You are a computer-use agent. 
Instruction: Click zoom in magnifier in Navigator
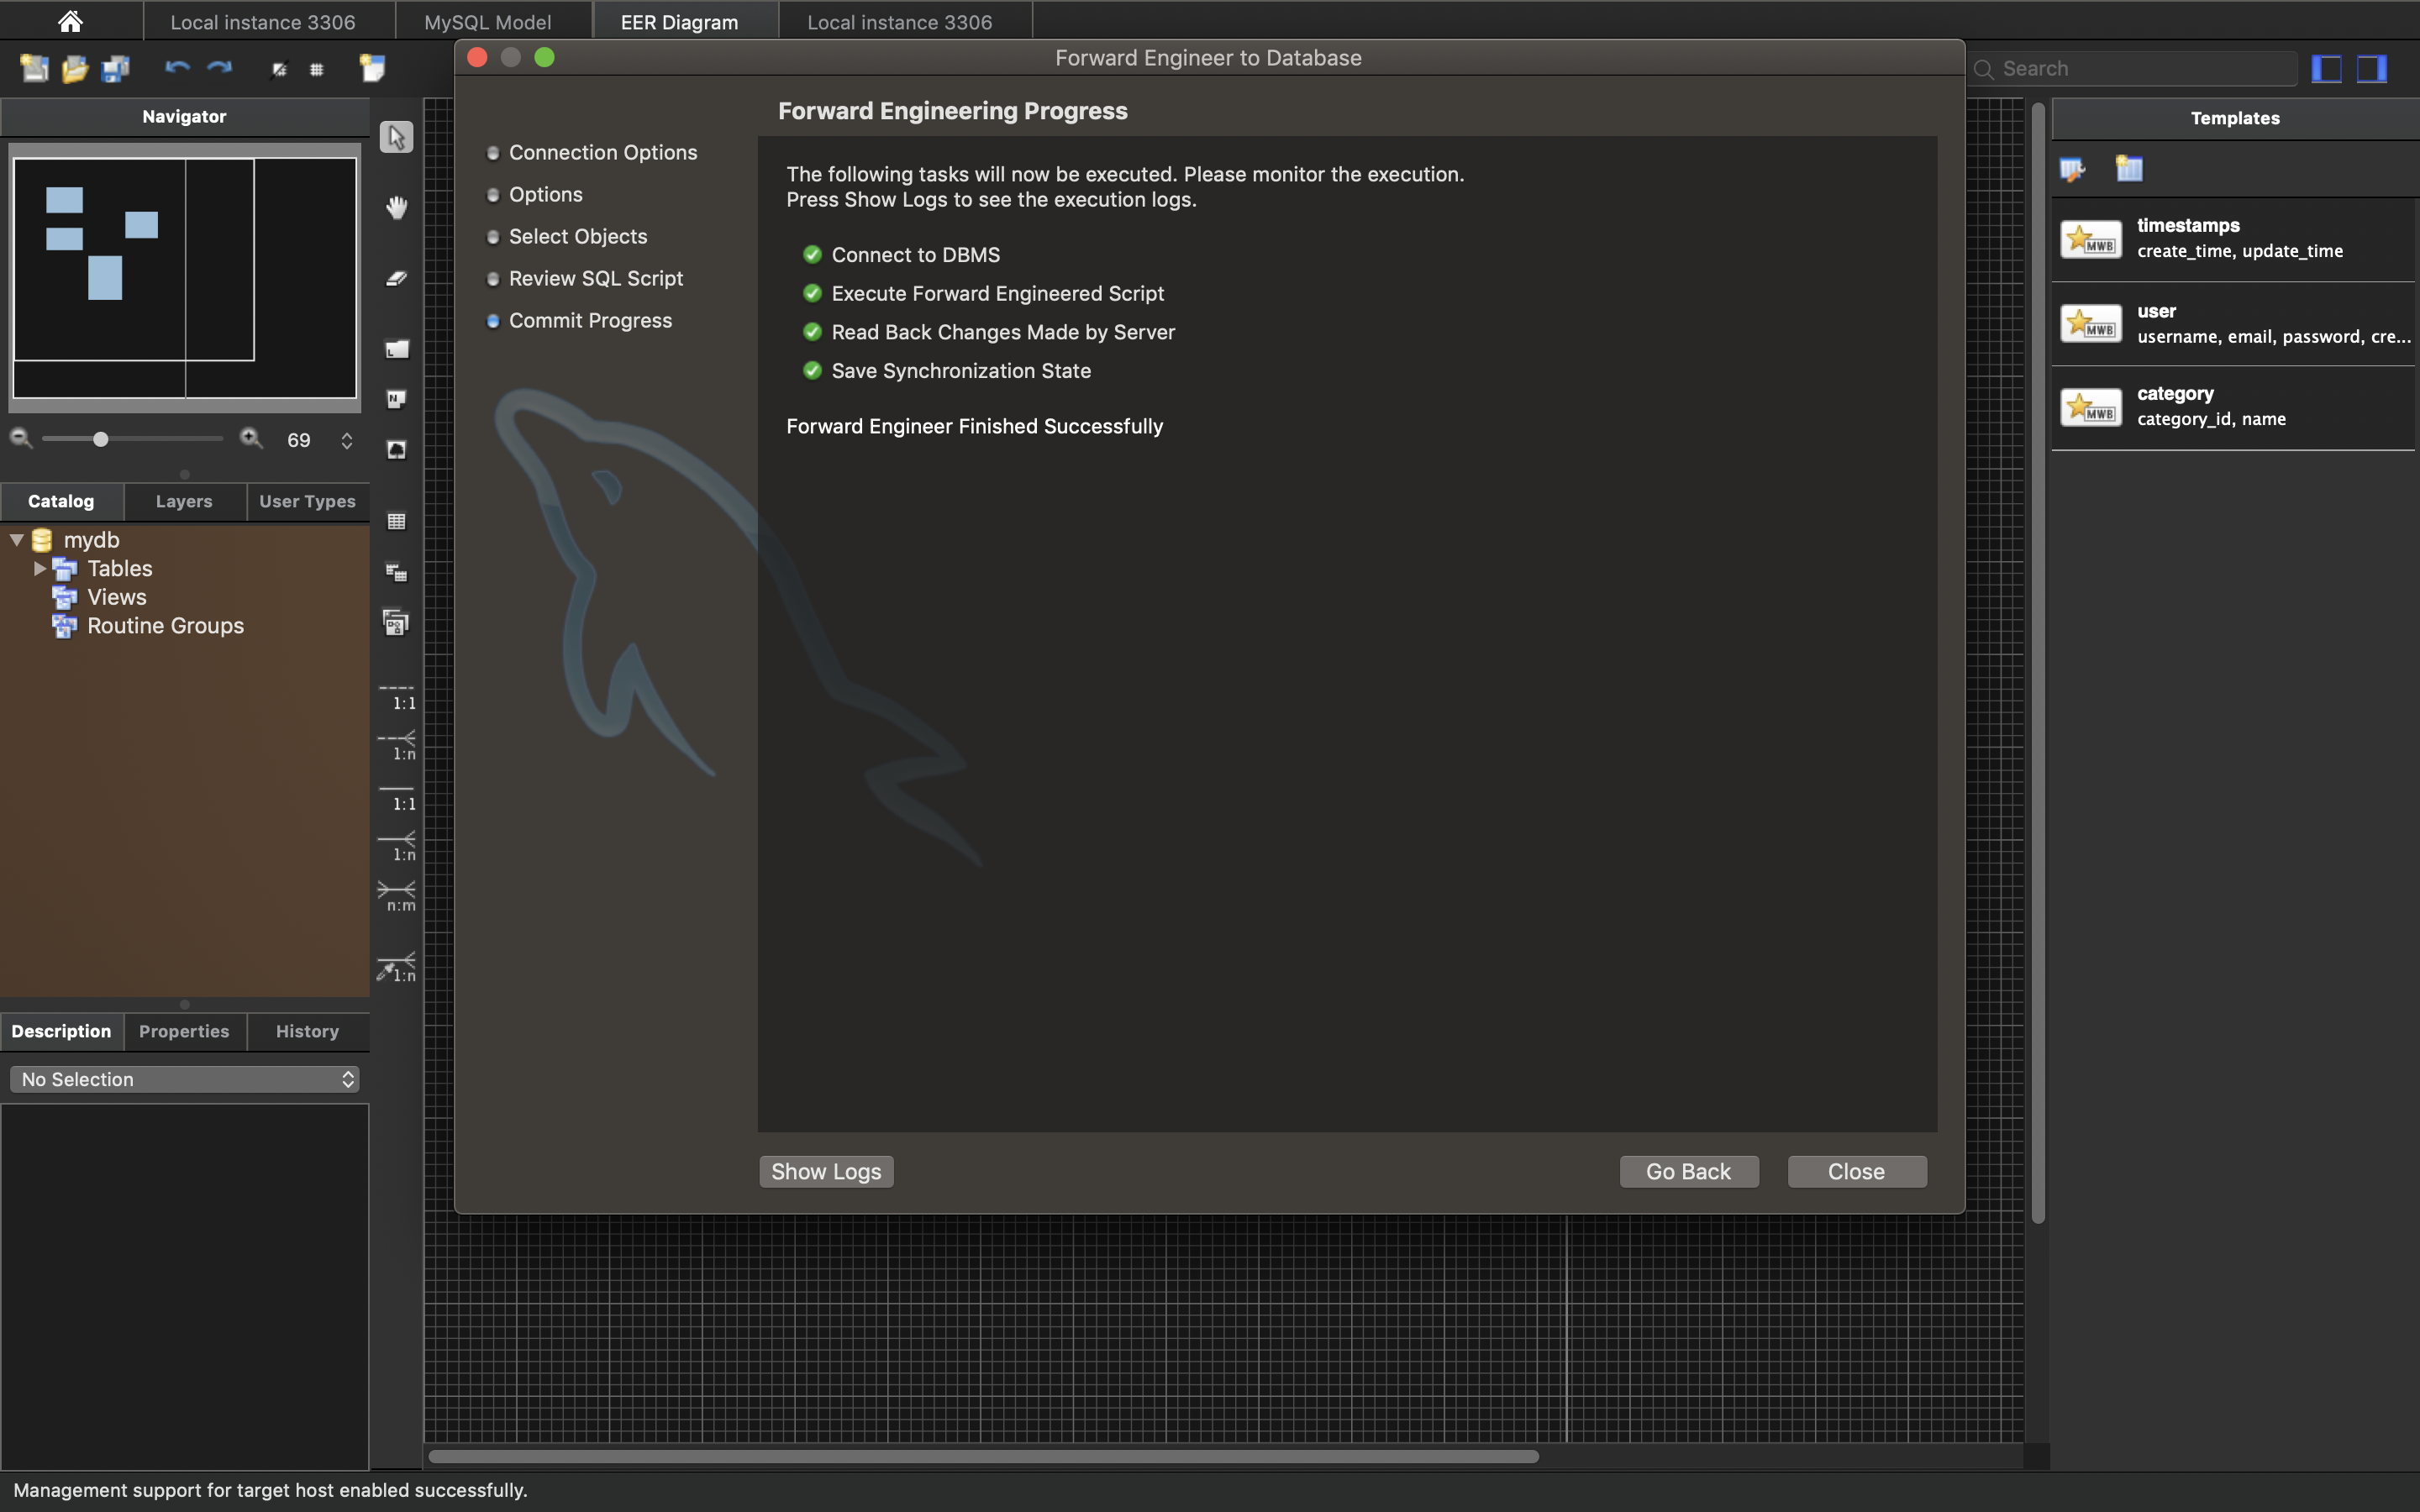tap(251, 439)
